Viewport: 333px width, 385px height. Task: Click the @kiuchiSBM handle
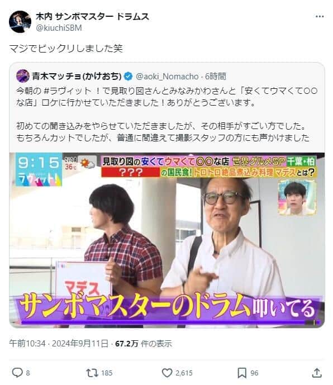pos(59,28)
